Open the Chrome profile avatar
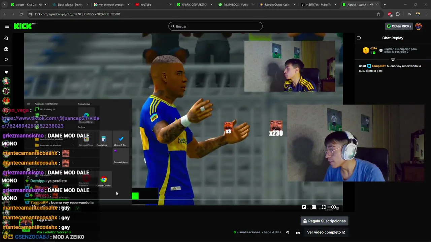Viewport: 431px width, 242px height. pyautogui.click(x=418, y=14)
